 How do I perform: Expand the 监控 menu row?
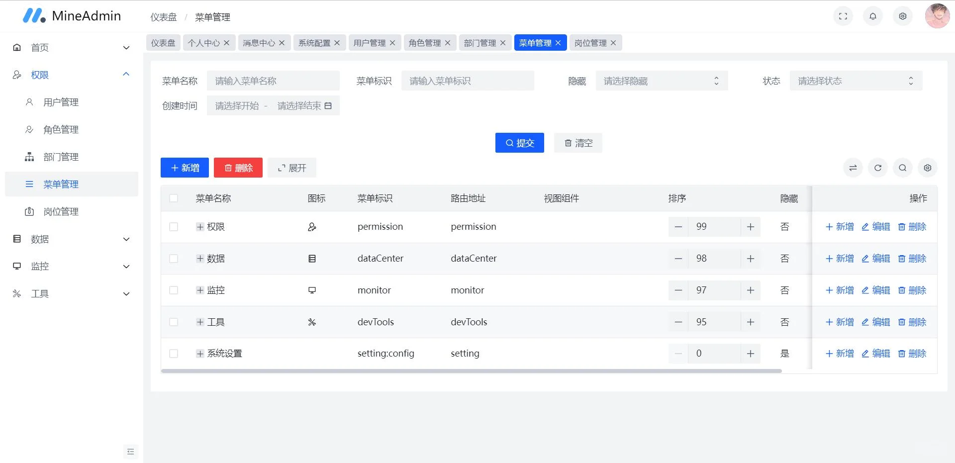point(200,290)
